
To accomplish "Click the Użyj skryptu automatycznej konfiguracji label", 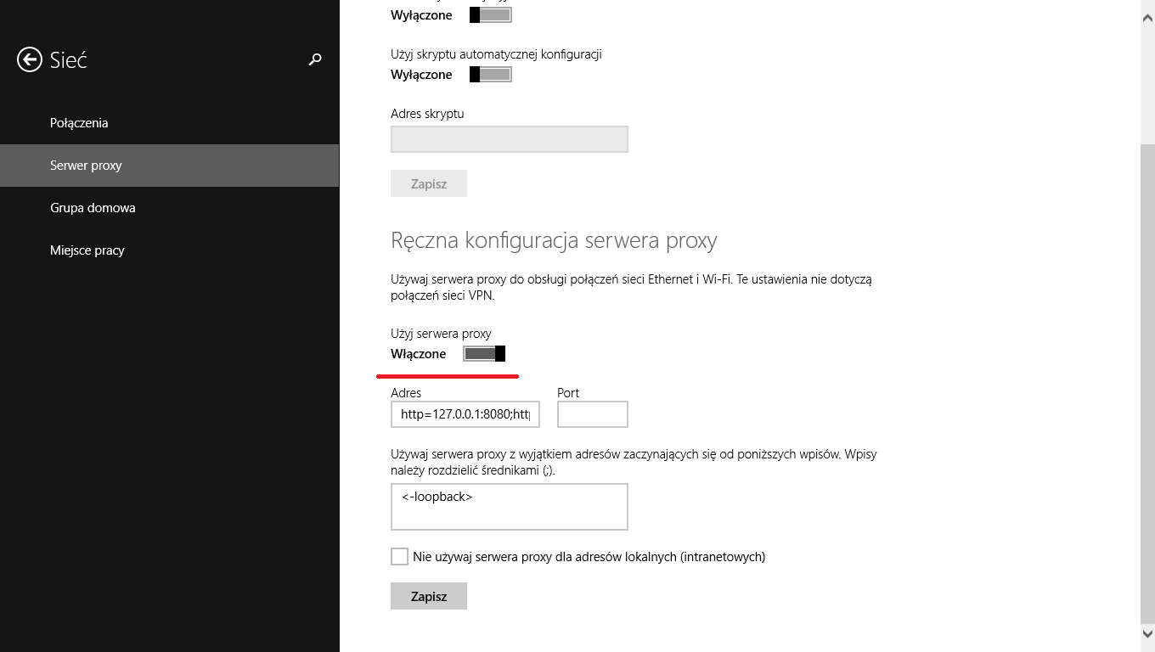I will [496, 54].
